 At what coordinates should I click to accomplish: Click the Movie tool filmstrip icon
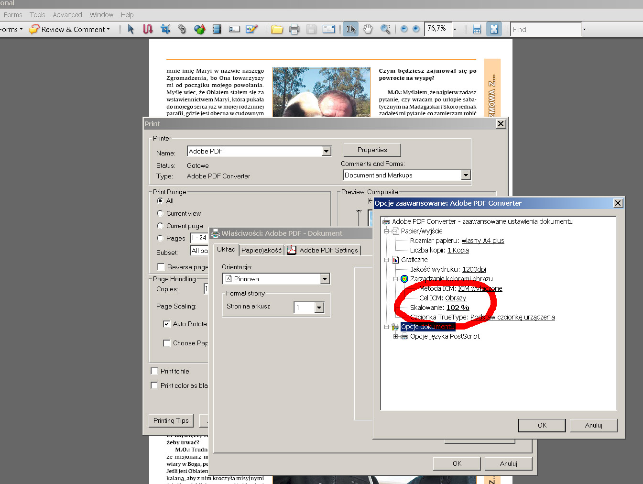pos(217,29)
